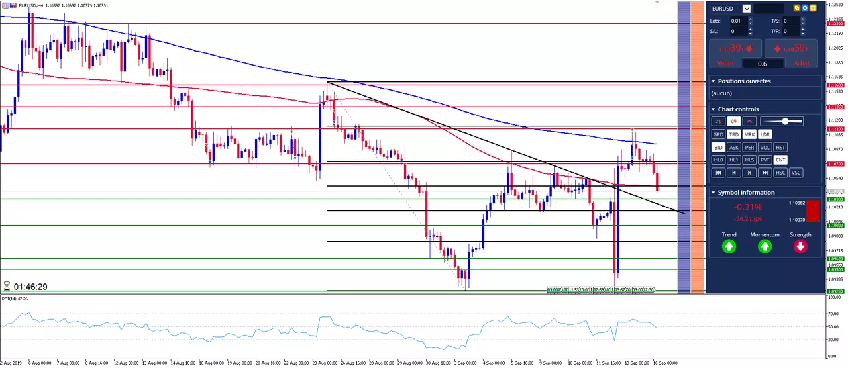Click the 1.11100 price level label
Screen dimensions: 848x368
click(x=835, y=129)
